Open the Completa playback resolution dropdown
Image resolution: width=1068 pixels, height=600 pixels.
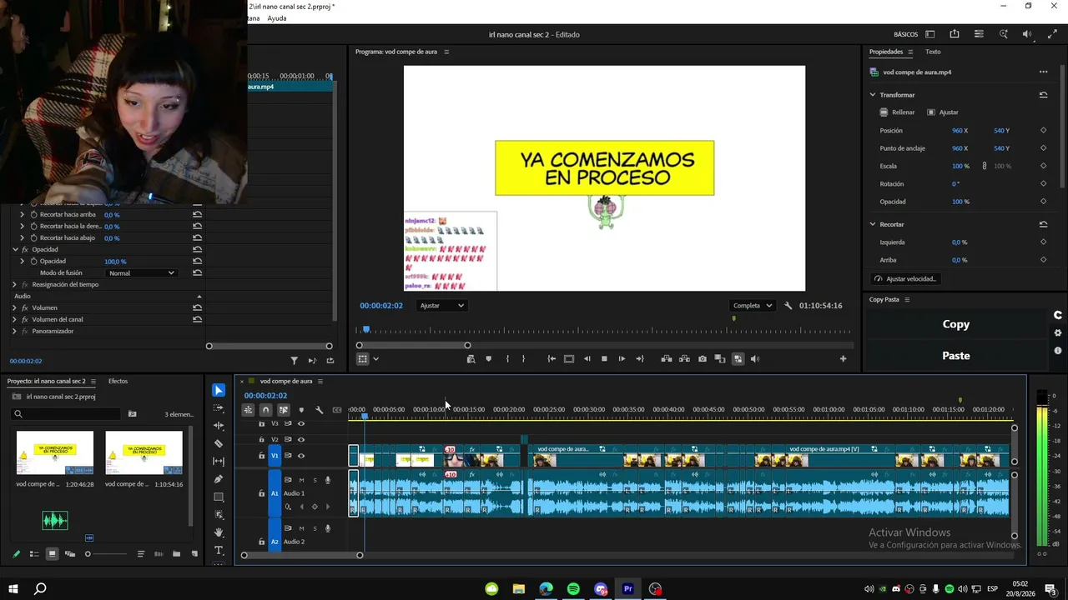(753, 306)
